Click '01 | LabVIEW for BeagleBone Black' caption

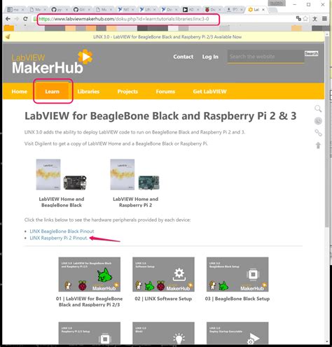tap(89, 302)
